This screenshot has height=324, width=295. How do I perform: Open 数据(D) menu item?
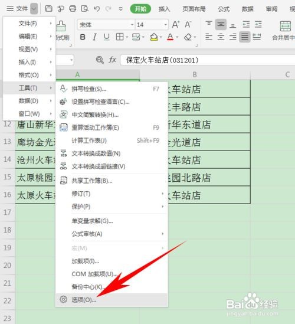pyautogui.click(x=29, y=101)
